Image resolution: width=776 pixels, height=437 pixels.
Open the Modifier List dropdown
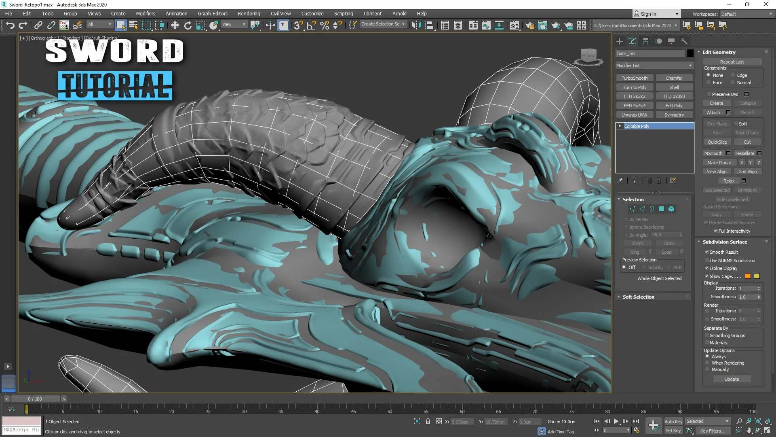[x=654, y=66]
